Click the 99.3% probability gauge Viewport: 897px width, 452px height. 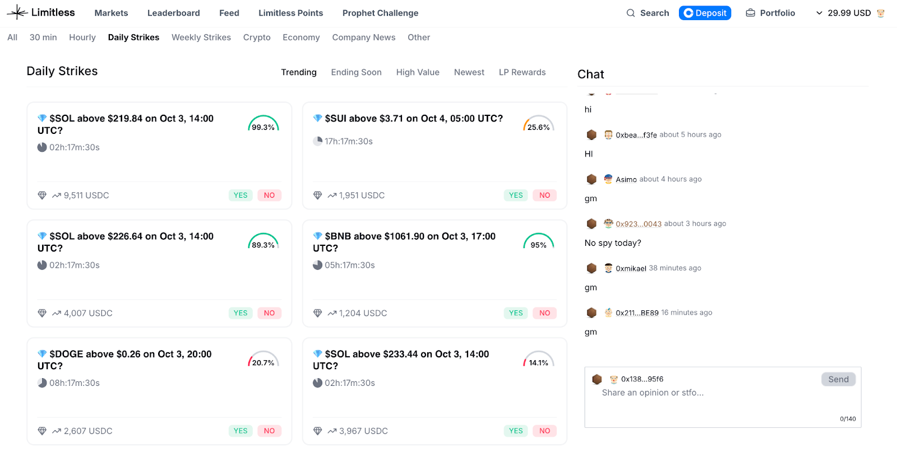(263, 124)
